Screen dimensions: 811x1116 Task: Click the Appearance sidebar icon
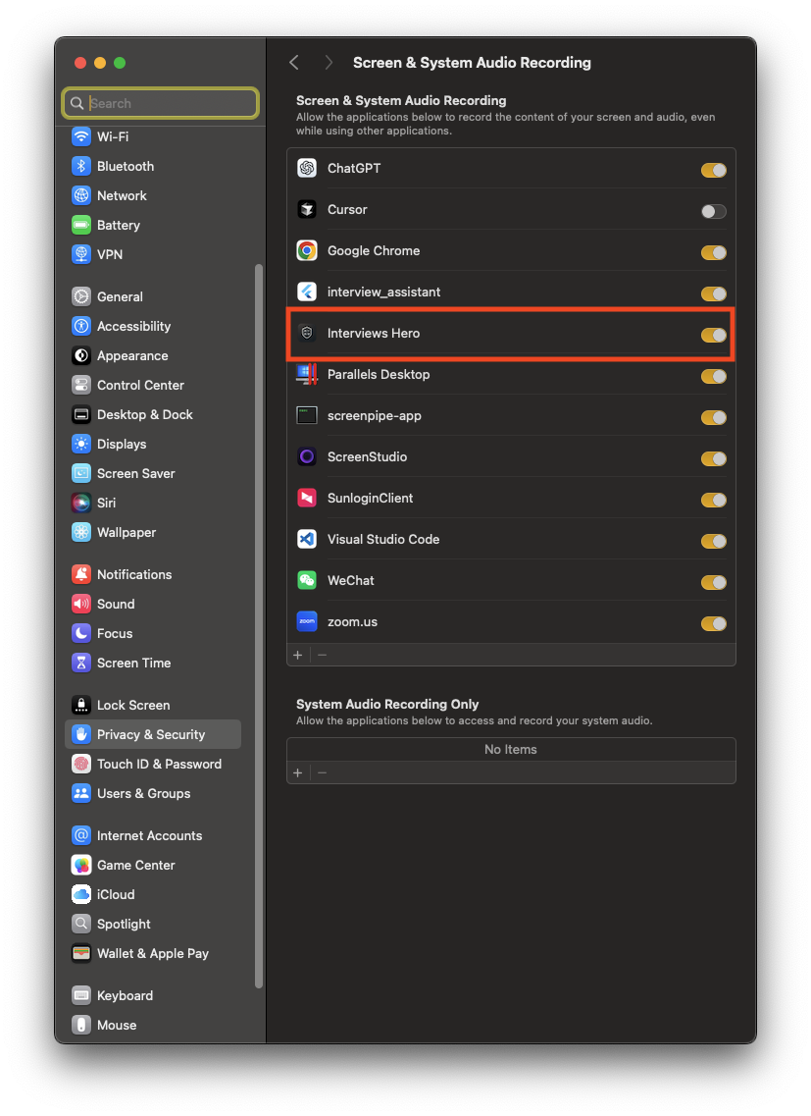point(81,355)
